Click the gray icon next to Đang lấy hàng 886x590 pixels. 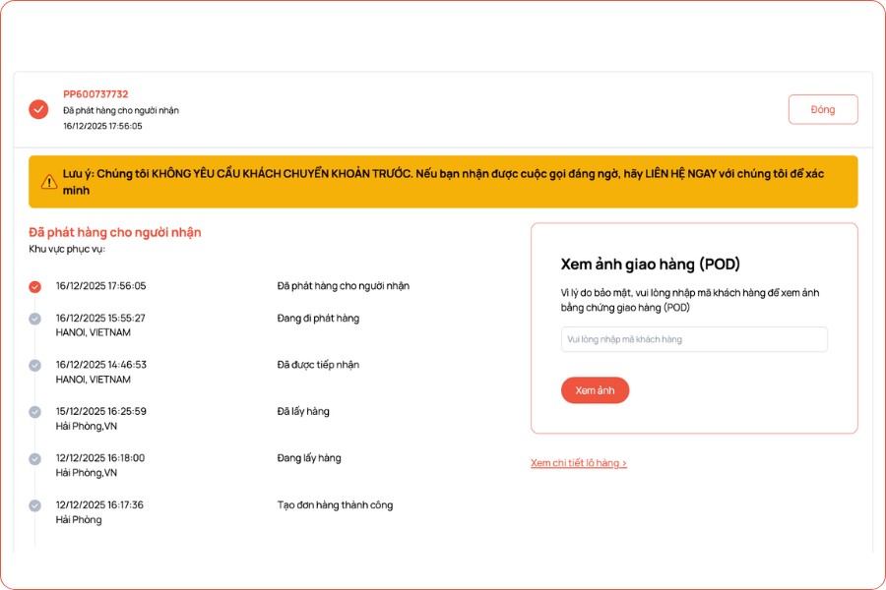[x=35, y=457]
